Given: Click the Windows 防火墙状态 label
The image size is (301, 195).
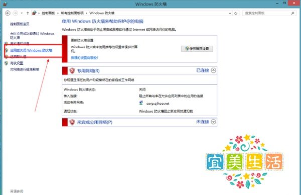Looking at the screenshot, I should pos(80,89).
